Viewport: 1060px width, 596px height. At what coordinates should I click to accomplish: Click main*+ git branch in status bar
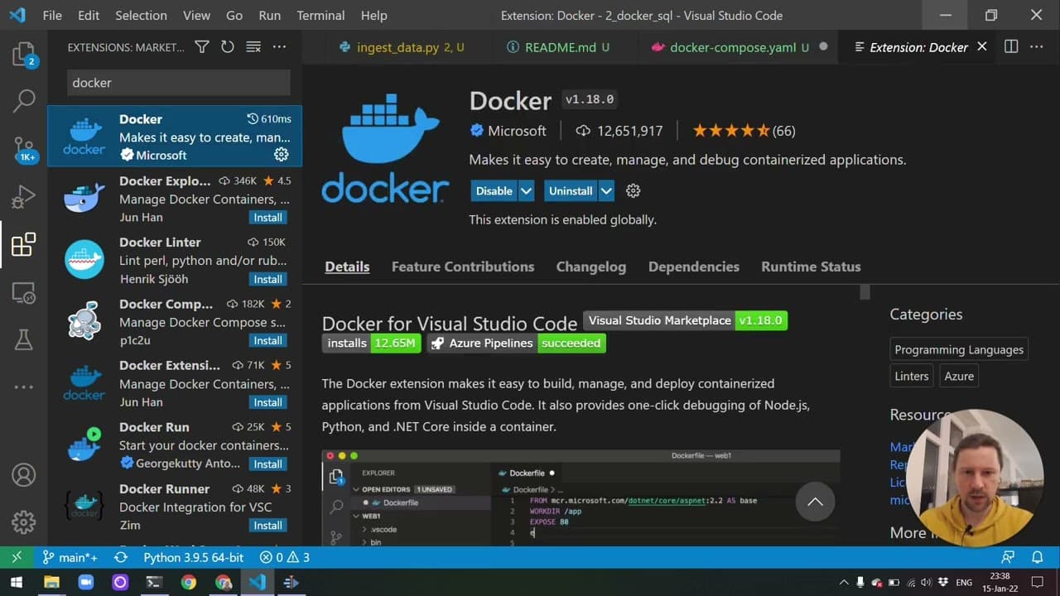(70, 557)
